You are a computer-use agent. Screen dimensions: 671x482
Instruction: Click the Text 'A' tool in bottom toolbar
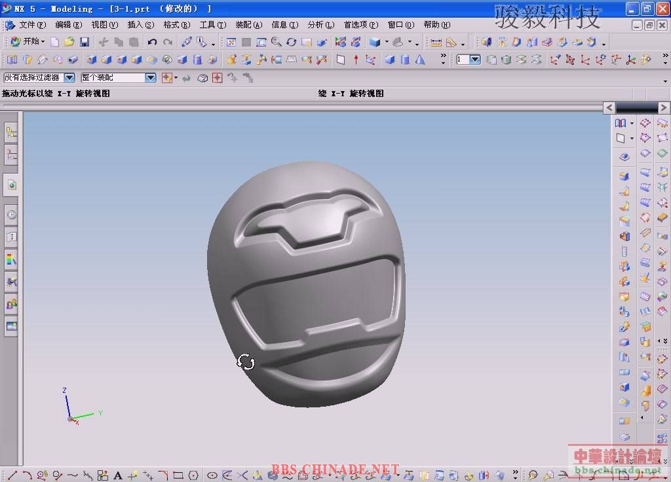[118, 475]
